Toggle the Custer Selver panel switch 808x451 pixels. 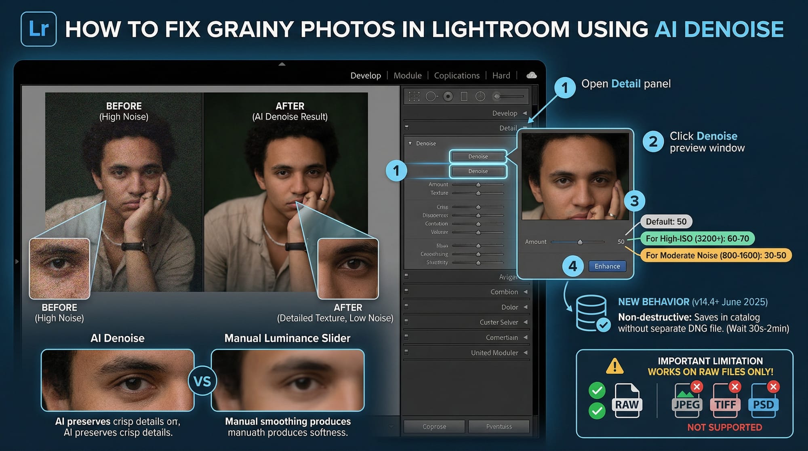pos(406,322)
